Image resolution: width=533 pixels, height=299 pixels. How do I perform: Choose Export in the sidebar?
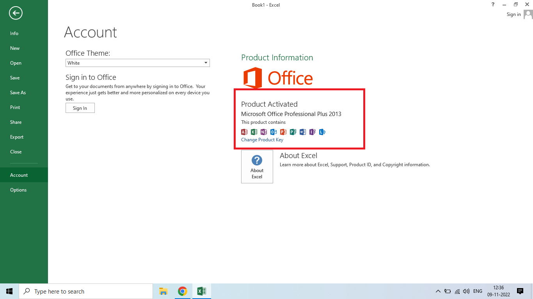[24, 137]
